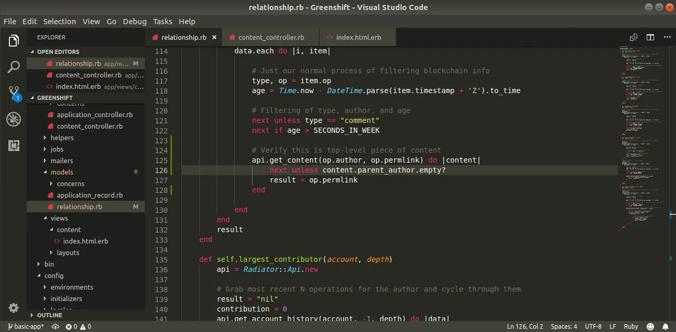The height and width of the screenshot is (332, 676).
Task: Click the split editor icon
Action: pyautogui.click(x=651, y=37)
